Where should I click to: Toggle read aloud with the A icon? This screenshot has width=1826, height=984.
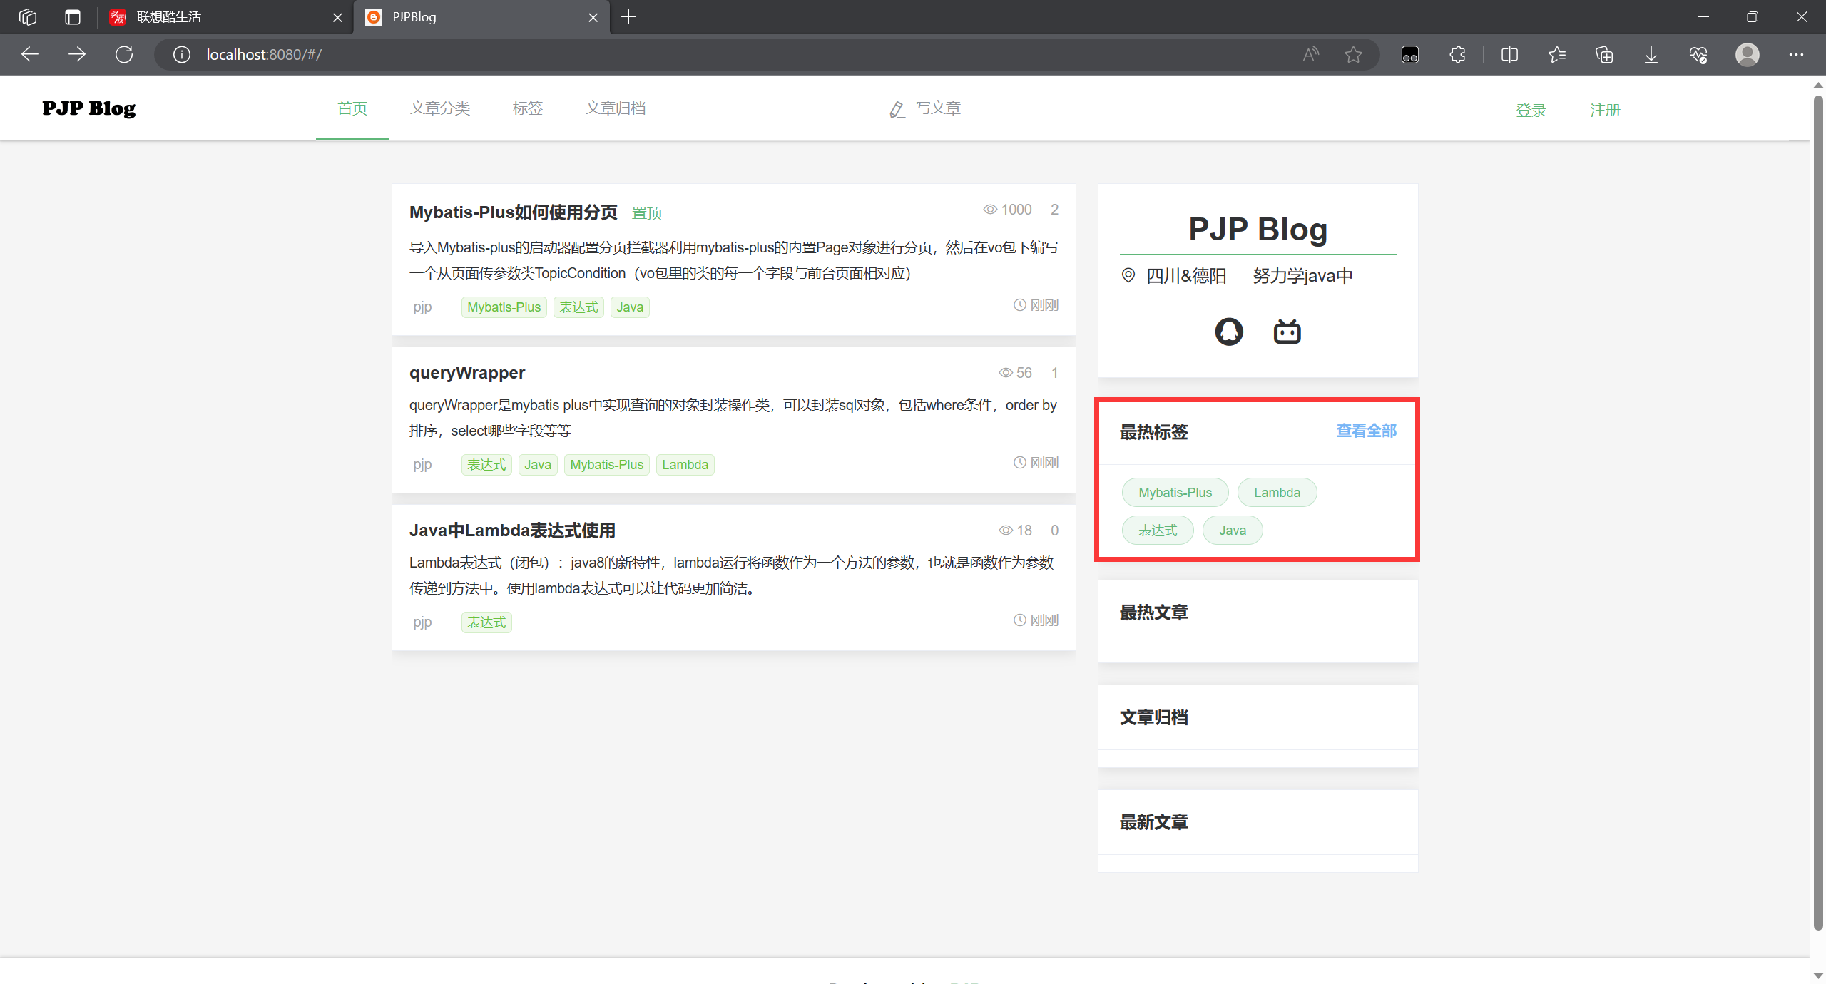click(x=1311, y=54)
